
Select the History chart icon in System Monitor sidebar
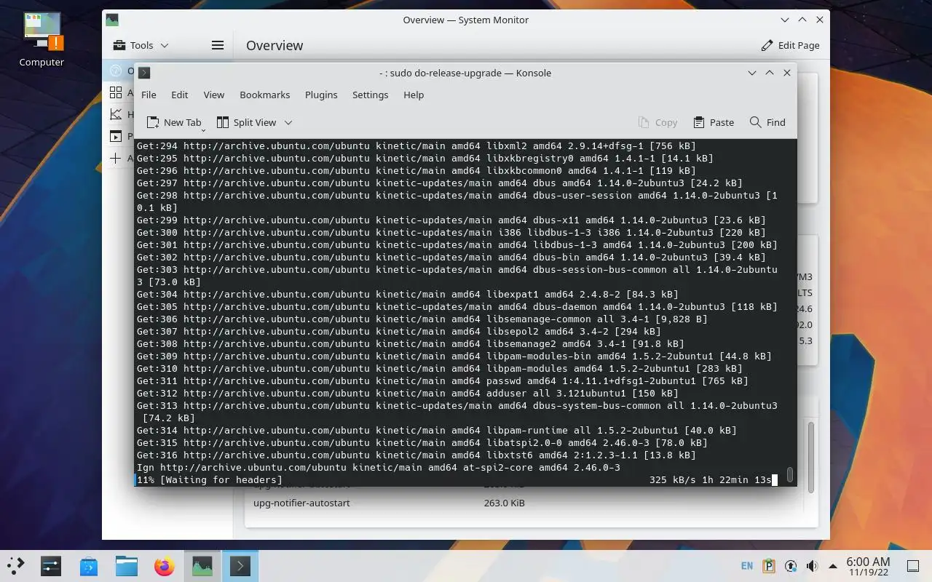(x=115, y=114)
